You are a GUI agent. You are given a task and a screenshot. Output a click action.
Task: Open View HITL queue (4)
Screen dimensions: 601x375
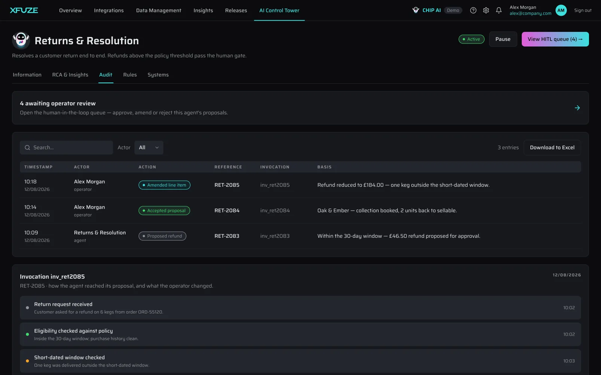click(x=555, y=39)
